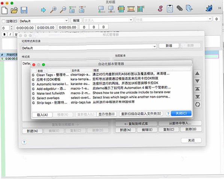Viewport: 224px width, 179px height.
Task: Open the fonts collector icon
Action: 189,8
